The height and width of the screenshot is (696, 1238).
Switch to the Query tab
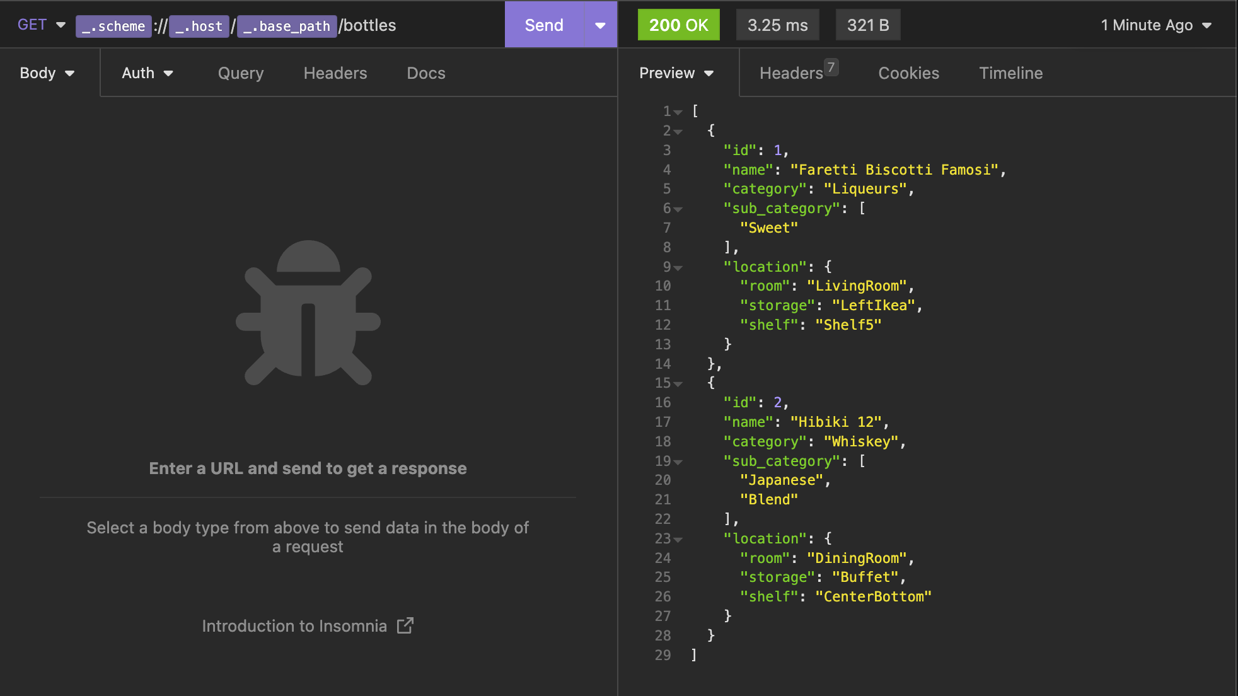click(x=241, y=73)
